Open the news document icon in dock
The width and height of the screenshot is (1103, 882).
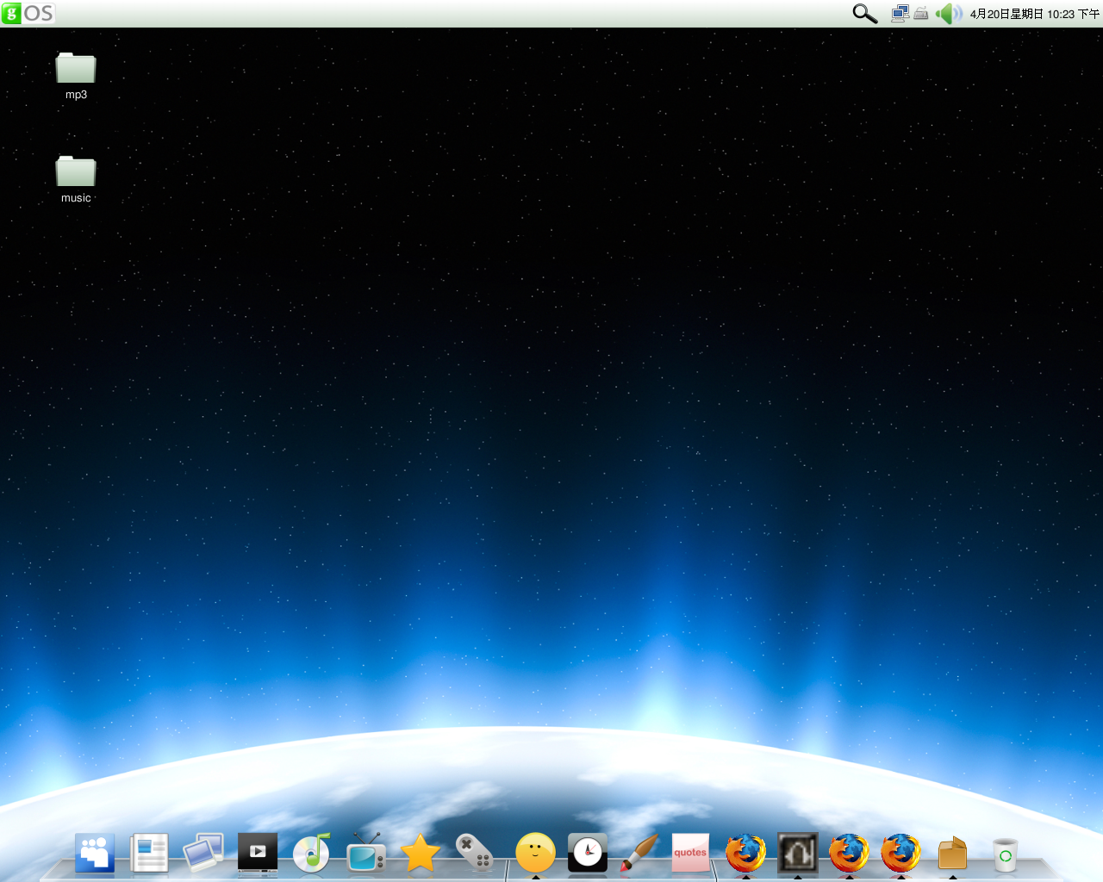tap(149, 854)
